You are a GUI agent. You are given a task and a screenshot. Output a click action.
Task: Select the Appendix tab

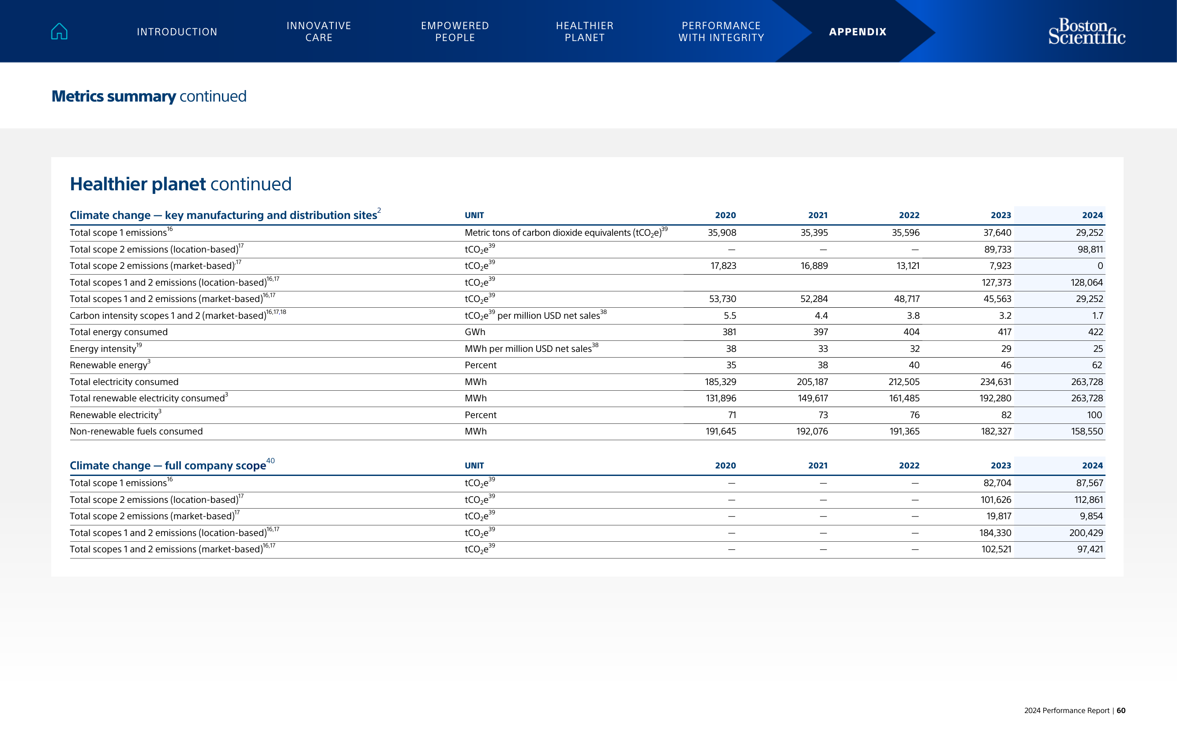tap(858, 32)
